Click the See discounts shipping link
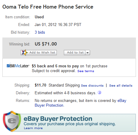The height and width of the screenshot is (135, 138). click(92, 85)
